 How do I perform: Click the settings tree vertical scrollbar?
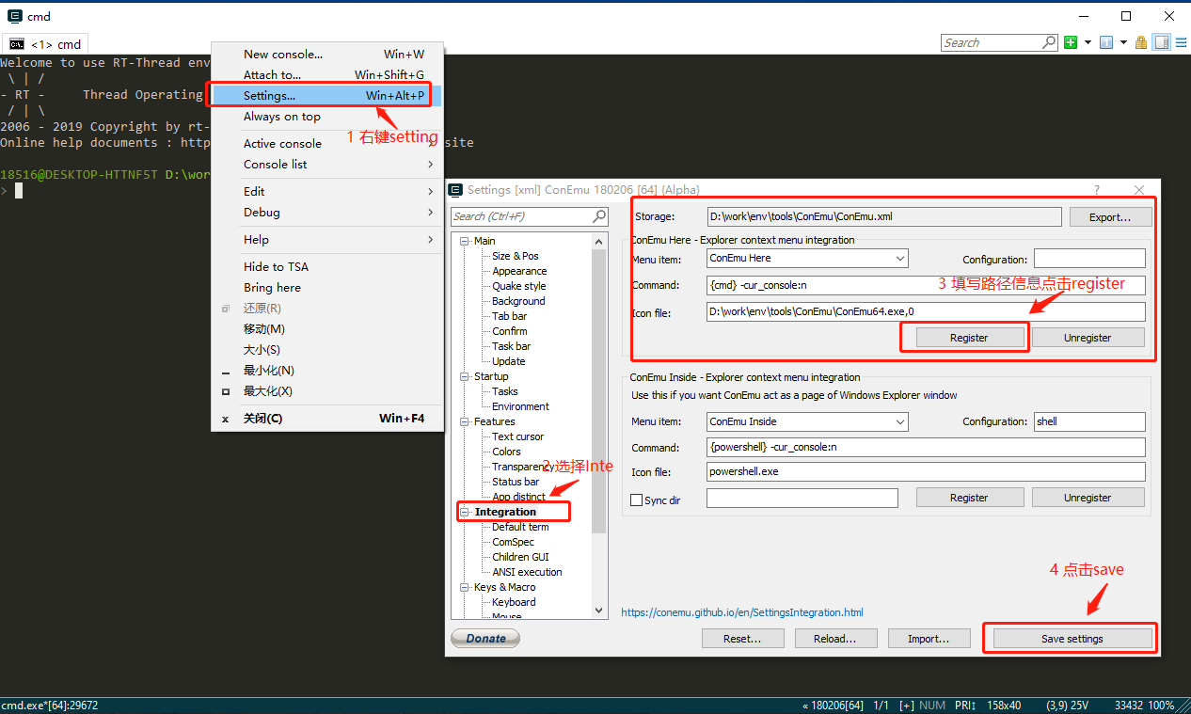(599, 423)
